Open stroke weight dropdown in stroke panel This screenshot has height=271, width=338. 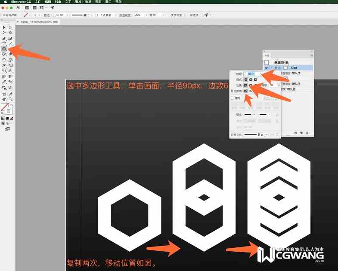(261, 74)
